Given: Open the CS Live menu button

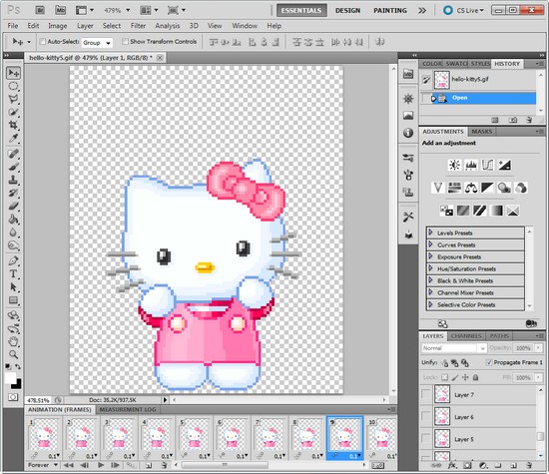Looking at the screenshot, I should pyautogui.click(x=463, y=11).
